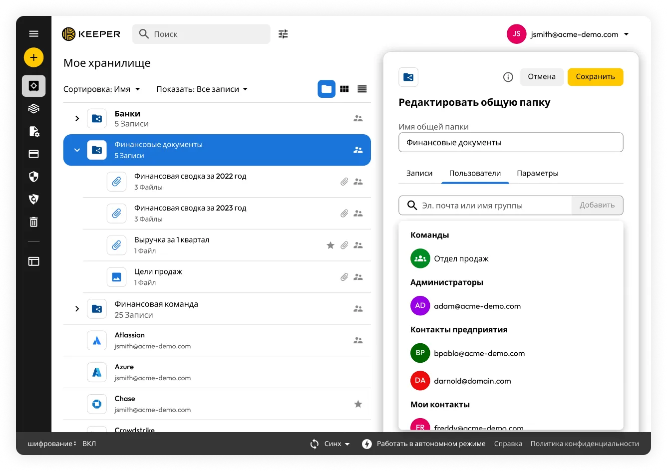Click the шифрование: ВКЛ status
The width and height of the screenshot is (667, 471).
[62, 444]
